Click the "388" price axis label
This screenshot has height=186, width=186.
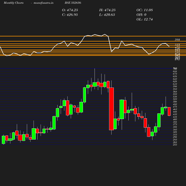(x=175, y=122)
